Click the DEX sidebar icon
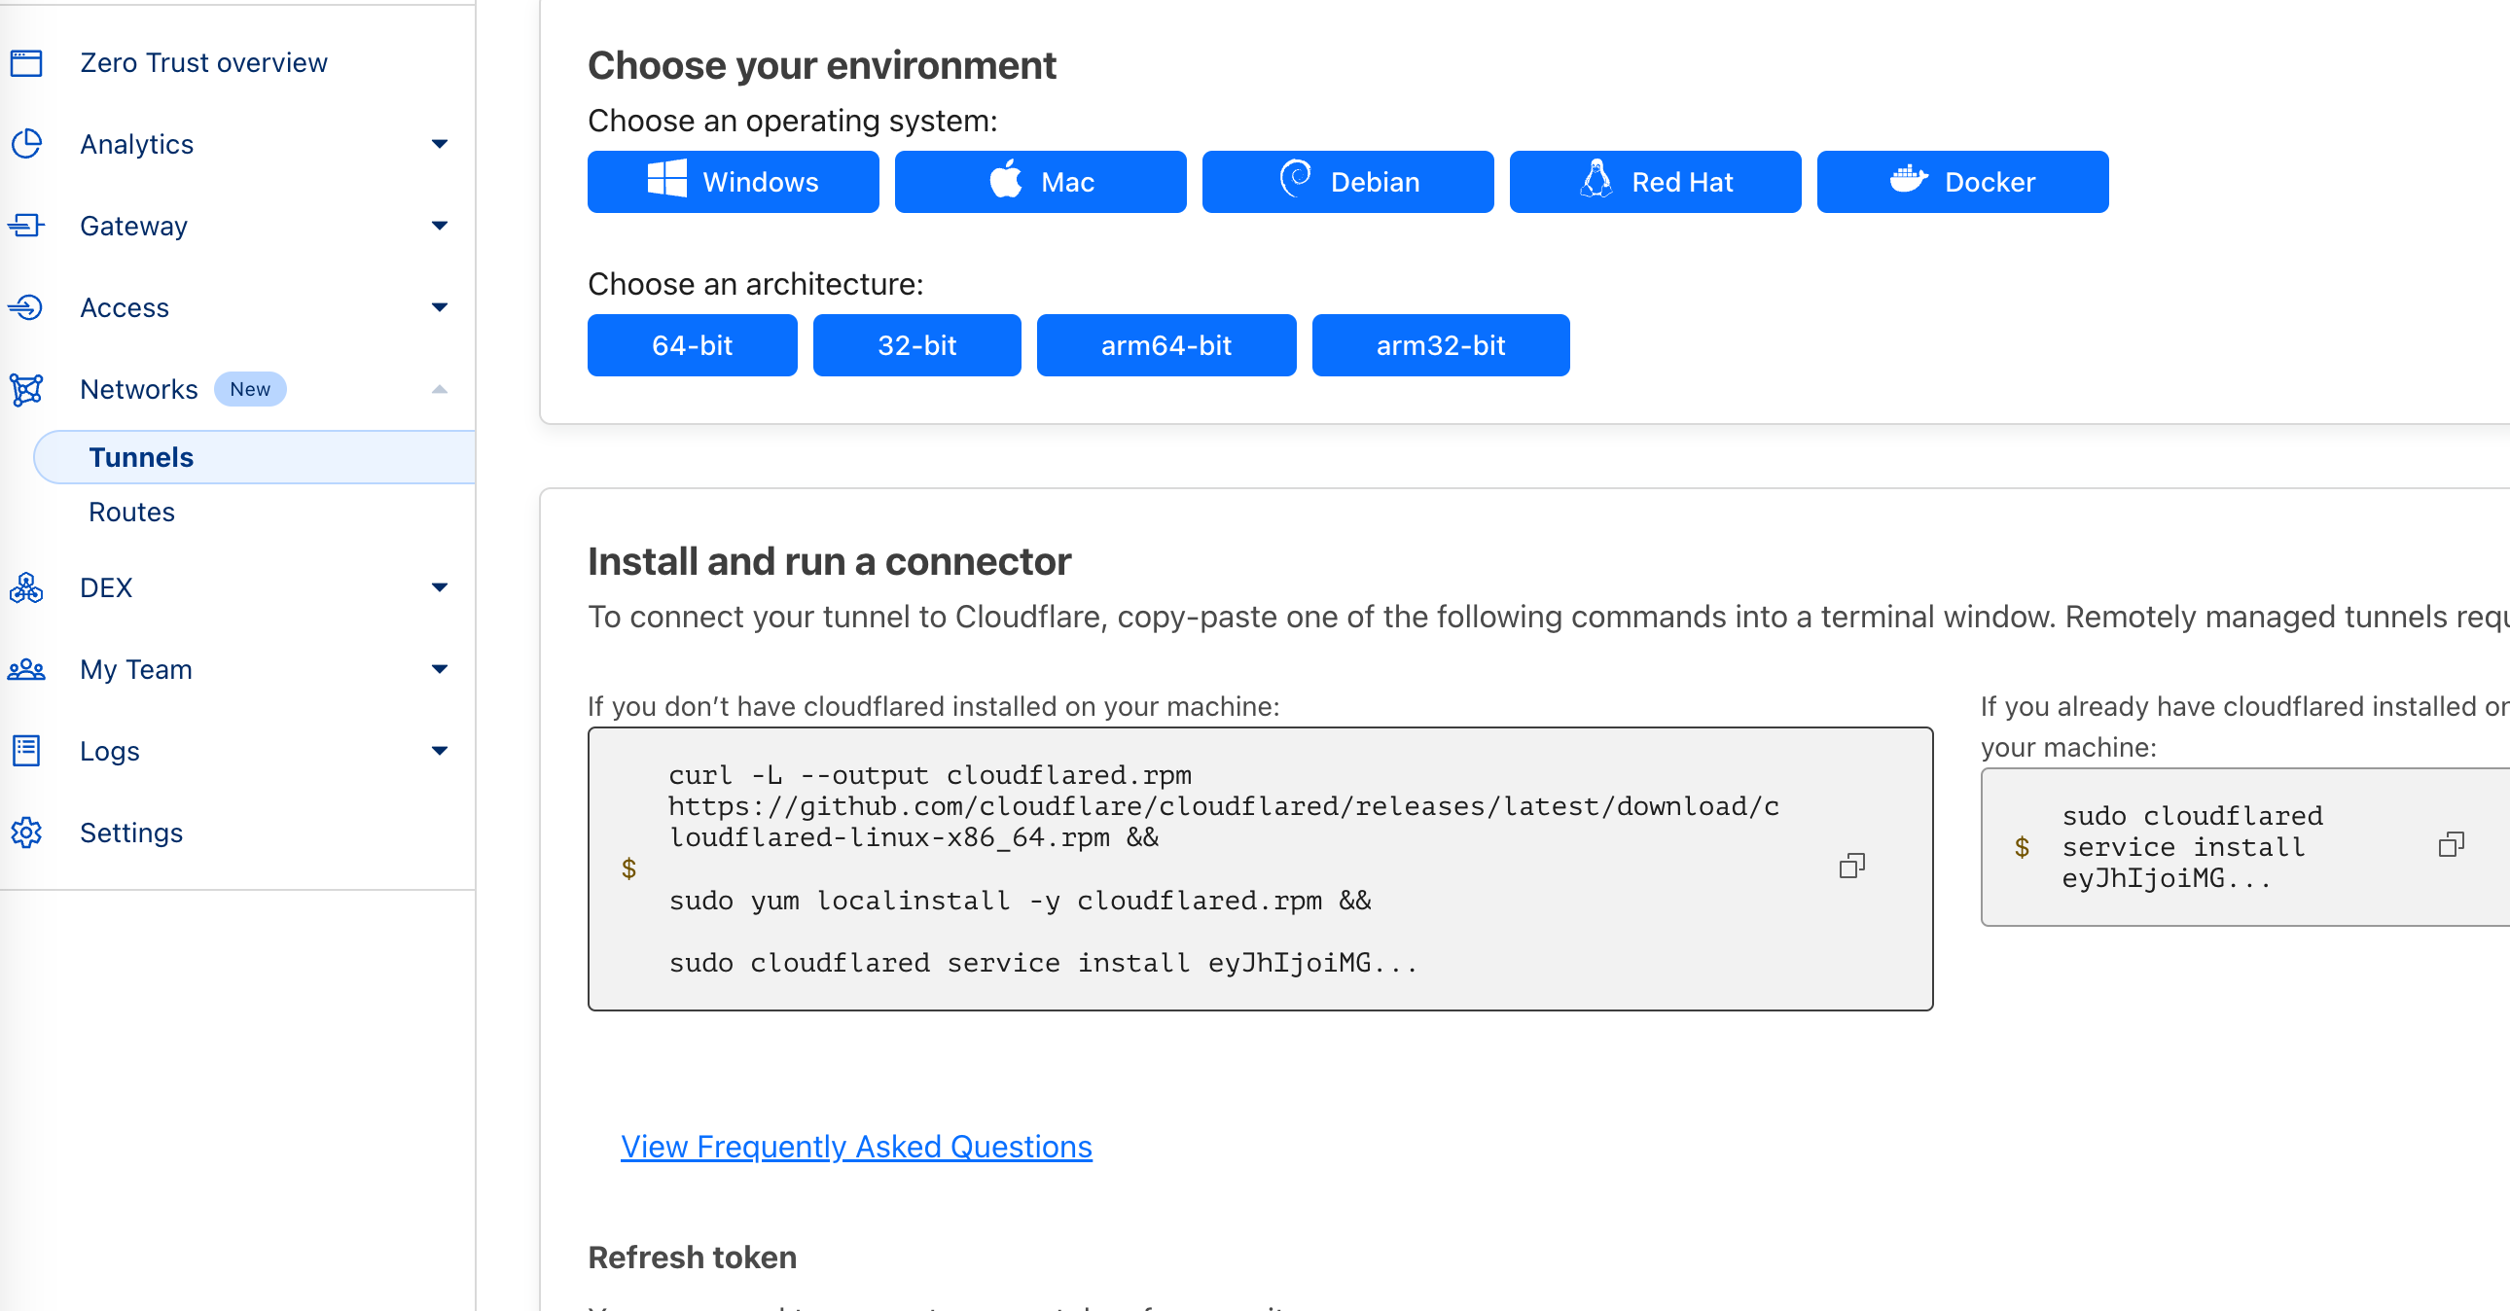 tap(26, 587)
